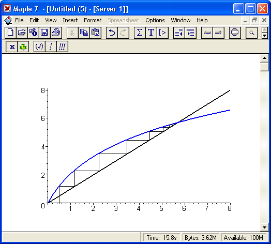This screenshot has height=244, width=271.
Task: Toggle the maple leaf input mode button
Action: tap(23, 47)
